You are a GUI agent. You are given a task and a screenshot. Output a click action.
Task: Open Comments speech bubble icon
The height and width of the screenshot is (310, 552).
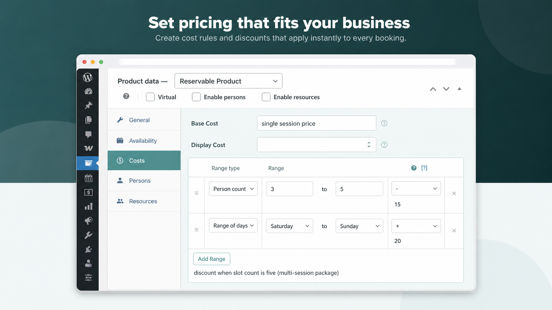pos(88,134)
